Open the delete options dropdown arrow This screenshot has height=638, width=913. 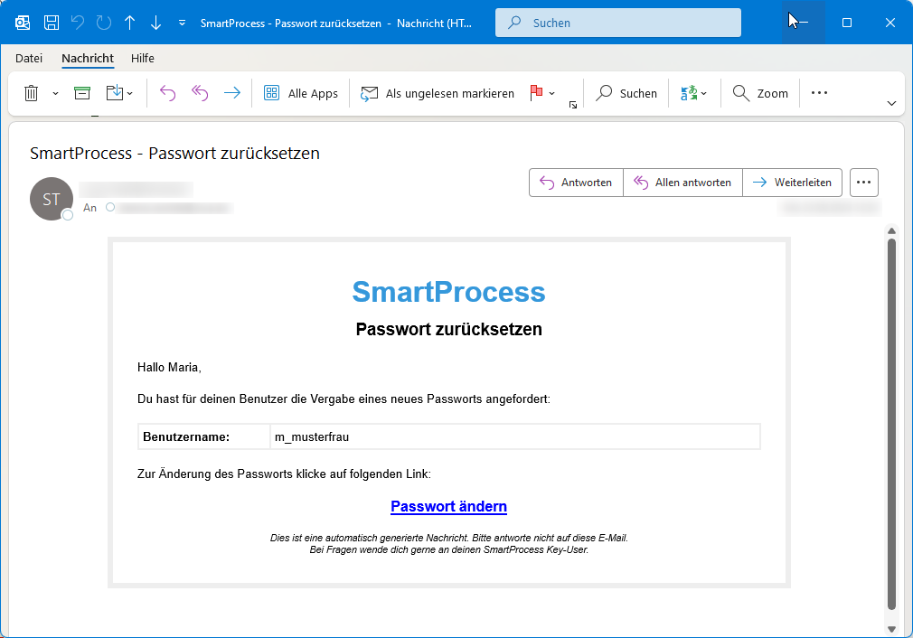pos(55,93)
